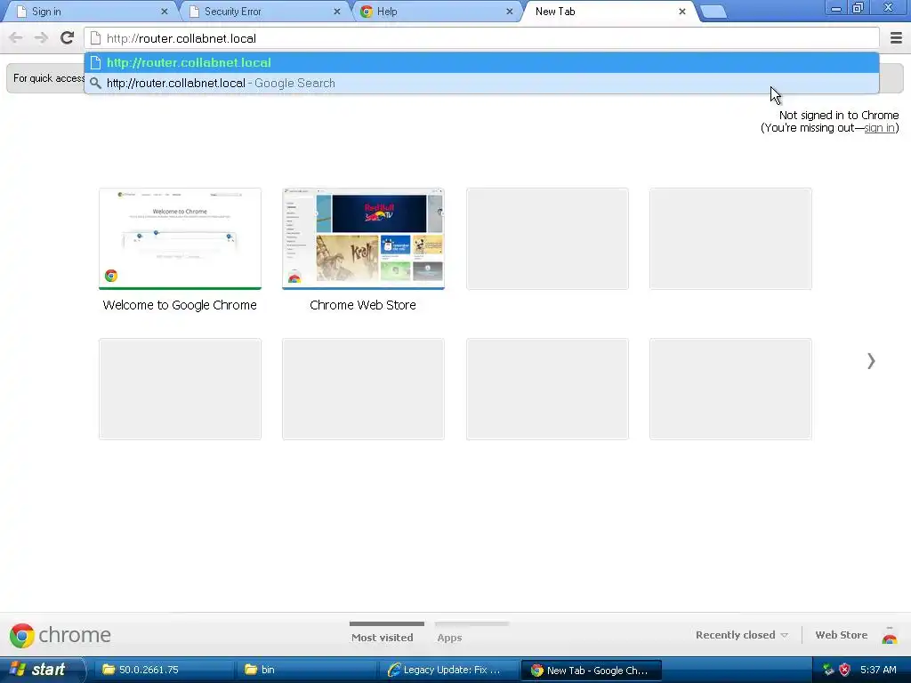Select the Most visited section
The height and width of the screenshot is (683, 911).
[x=383, y=637]
